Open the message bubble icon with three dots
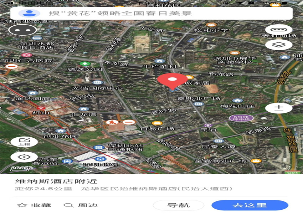303x214 pixels. click(x=279, y=30)
